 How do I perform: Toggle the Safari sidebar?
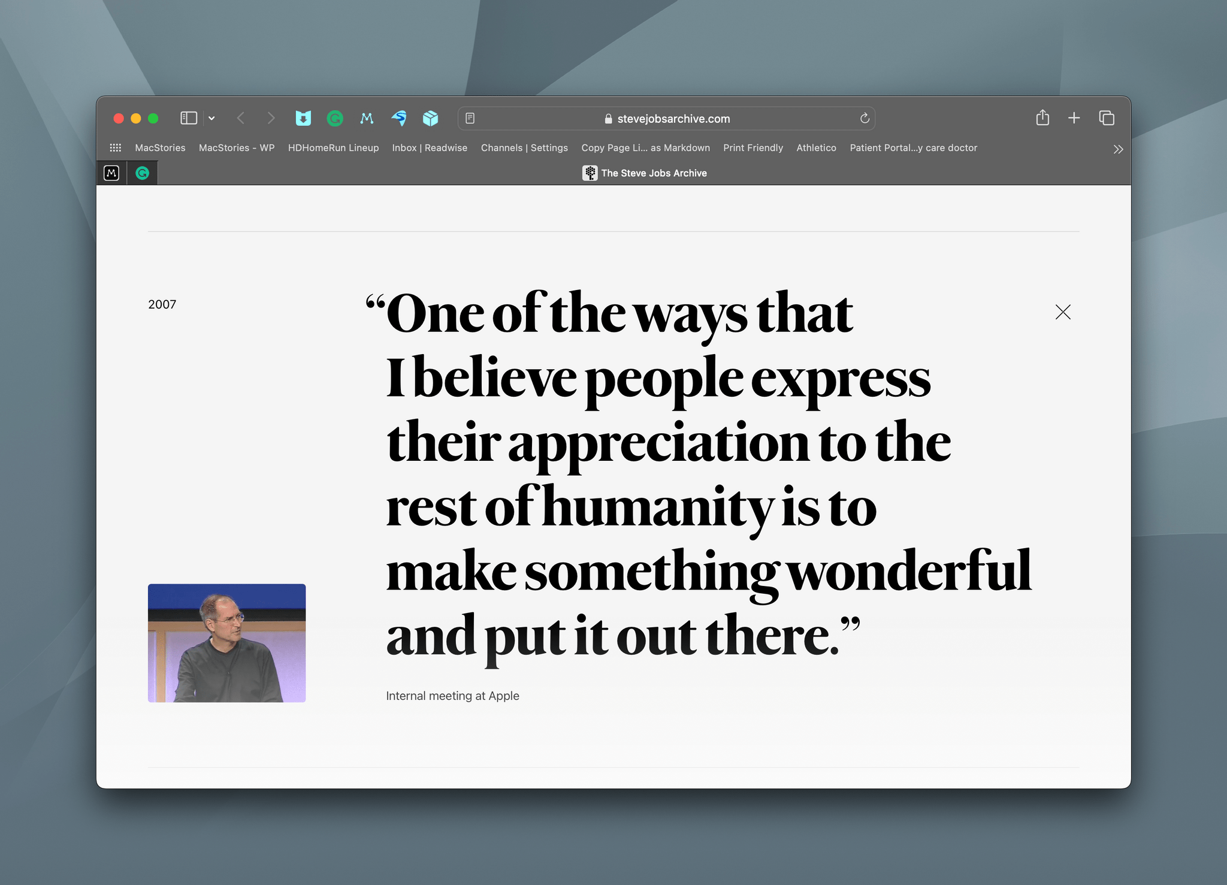pyautogui.click(x=189, y=118)
